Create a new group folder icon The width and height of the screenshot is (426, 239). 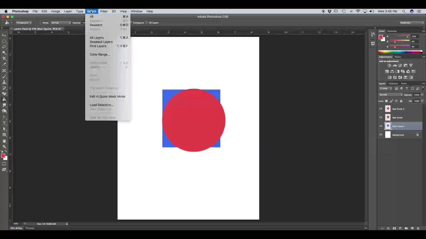(x=406, y=228)
